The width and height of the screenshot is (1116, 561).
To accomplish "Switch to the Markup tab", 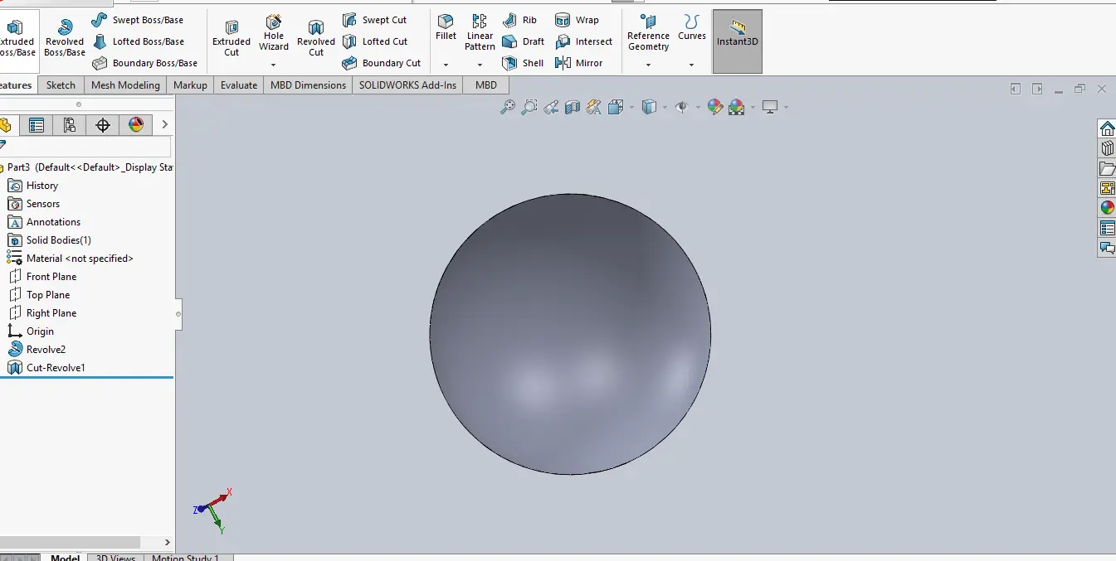I will pyautogui.click(x=190, y=85).
